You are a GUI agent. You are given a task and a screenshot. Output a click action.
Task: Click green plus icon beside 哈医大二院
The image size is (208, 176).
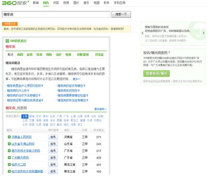click(9, 164)
